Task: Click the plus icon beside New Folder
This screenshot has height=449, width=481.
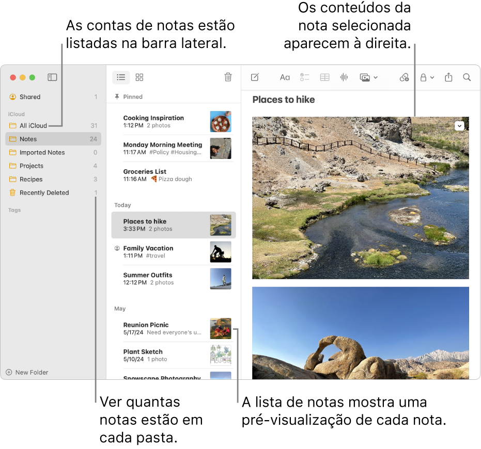Action: click(9, 373)
